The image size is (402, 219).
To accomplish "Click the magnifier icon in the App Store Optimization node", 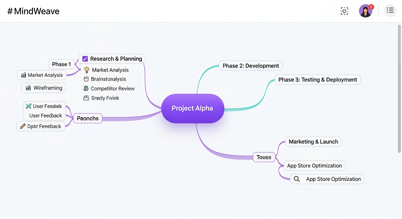I will (x=297, y=179).
